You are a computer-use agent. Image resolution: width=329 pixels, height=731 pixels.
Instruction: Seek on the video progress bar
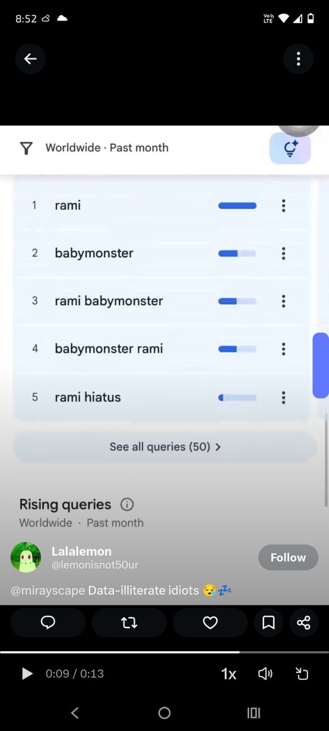(x=164, y=652)
